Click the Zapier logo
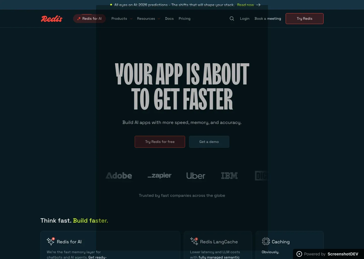 pos(160,175)
